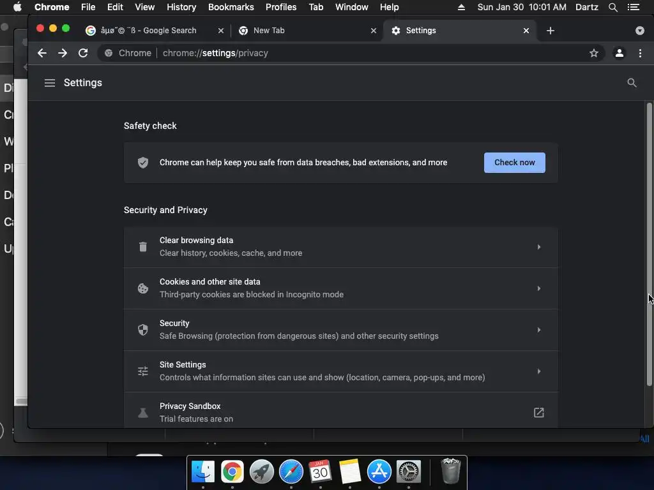Open a new tab with the plus button
This screenshot has width=654, height=490.
pos(550,31)
